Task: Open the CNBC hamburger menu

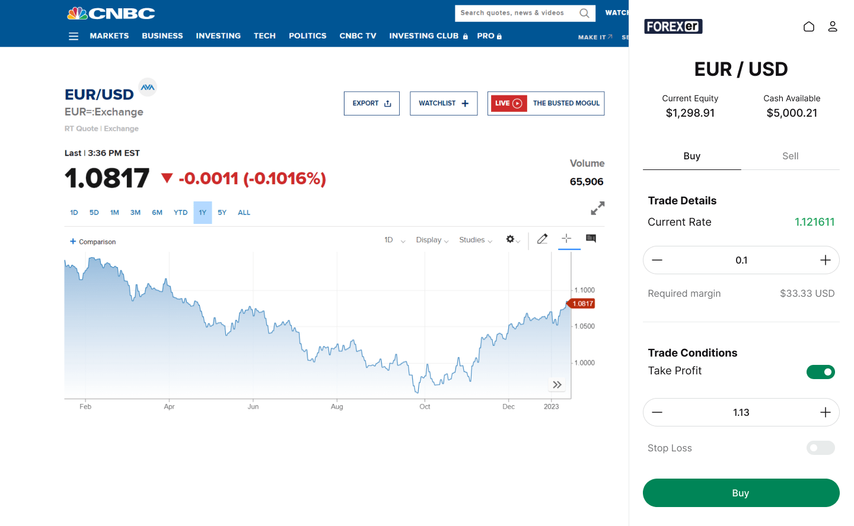Action: point(74,36)
